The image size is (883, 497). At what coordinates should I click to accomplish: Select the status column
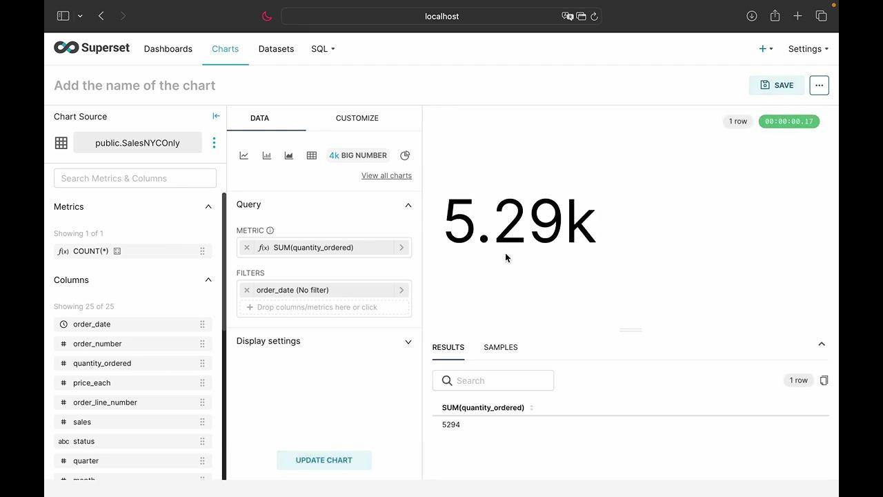click(133, 441)
